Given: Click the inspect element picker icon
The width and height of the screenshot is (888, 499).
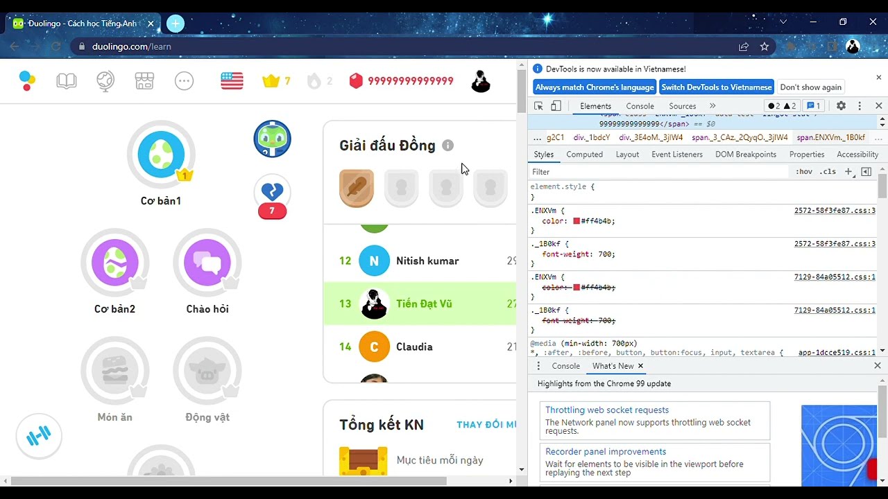Looking at the screenshot, I should click(538, 106).
